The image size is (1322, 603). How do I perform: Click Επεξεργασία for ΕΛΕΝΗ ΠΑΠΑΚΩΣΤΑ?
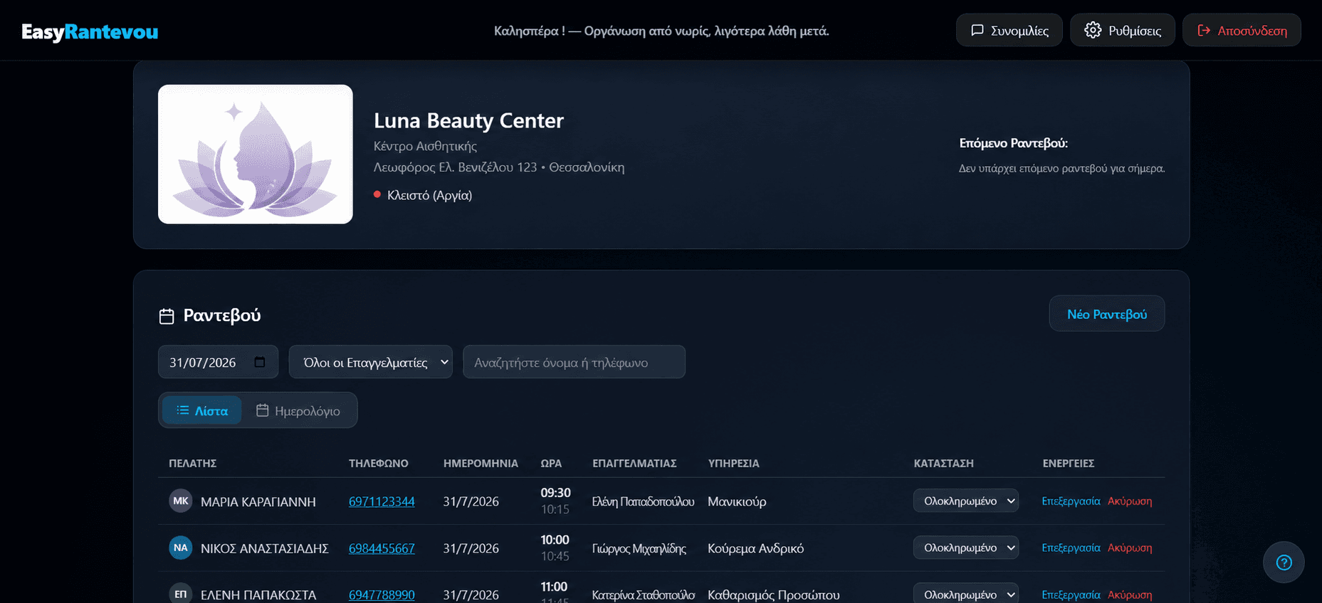1071,594
